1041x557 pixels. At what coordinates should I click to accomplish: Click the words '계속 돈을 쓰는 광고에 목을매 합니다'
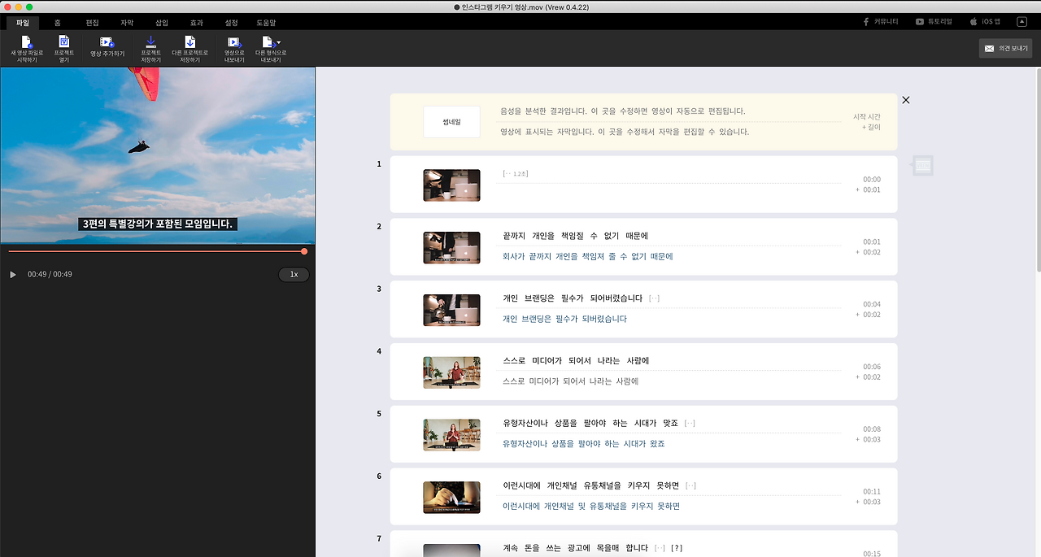click(x=576, y=548)
